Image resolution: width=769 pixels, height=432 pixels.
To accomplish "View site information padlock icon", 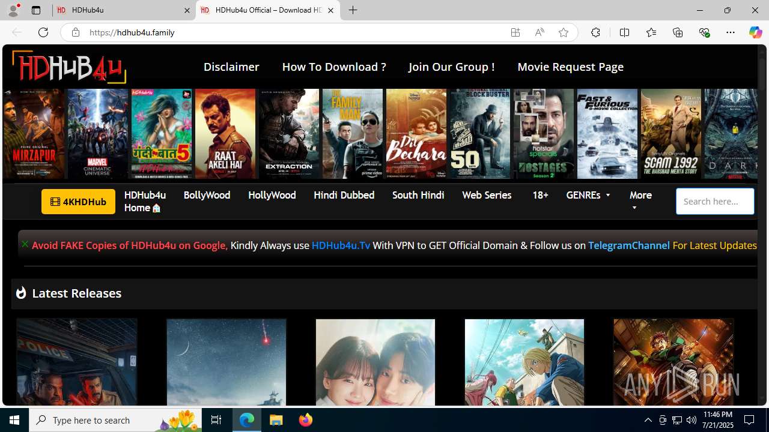I will tap(75, 32).
